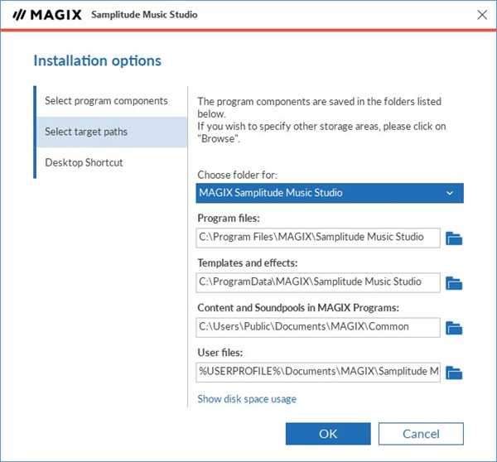
Task: Go to the Desktop Shortcut section
Action: tap(84, 162)
